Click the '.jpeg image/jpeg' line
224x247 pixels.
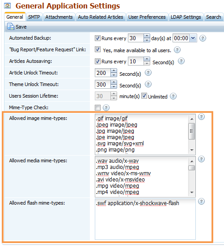[x=116, y=125]
